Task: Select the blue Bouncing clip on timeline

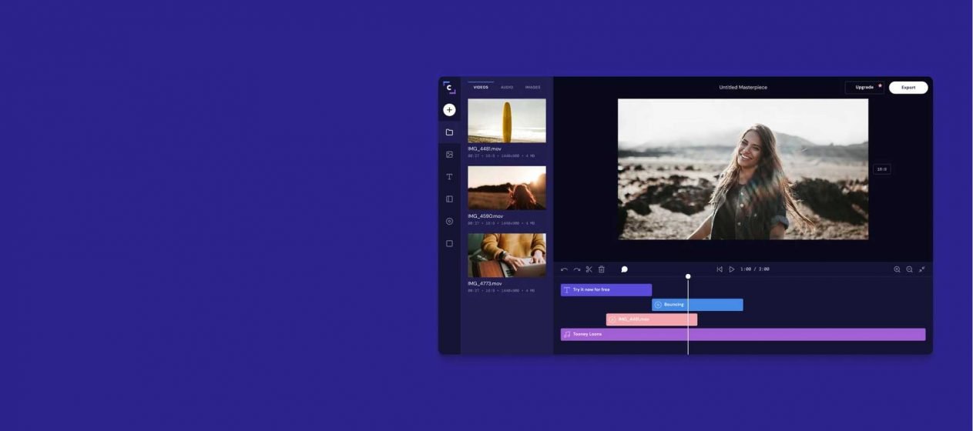Action: pyautogui.click(x=697, y=305)
